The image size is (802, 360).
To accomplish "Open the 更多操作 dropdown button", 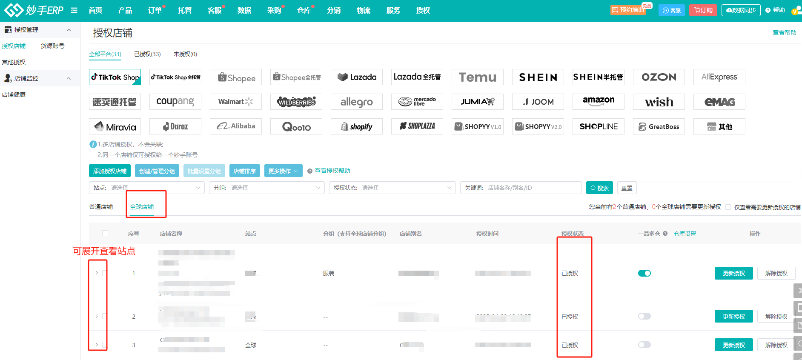I will coord(284,171).
